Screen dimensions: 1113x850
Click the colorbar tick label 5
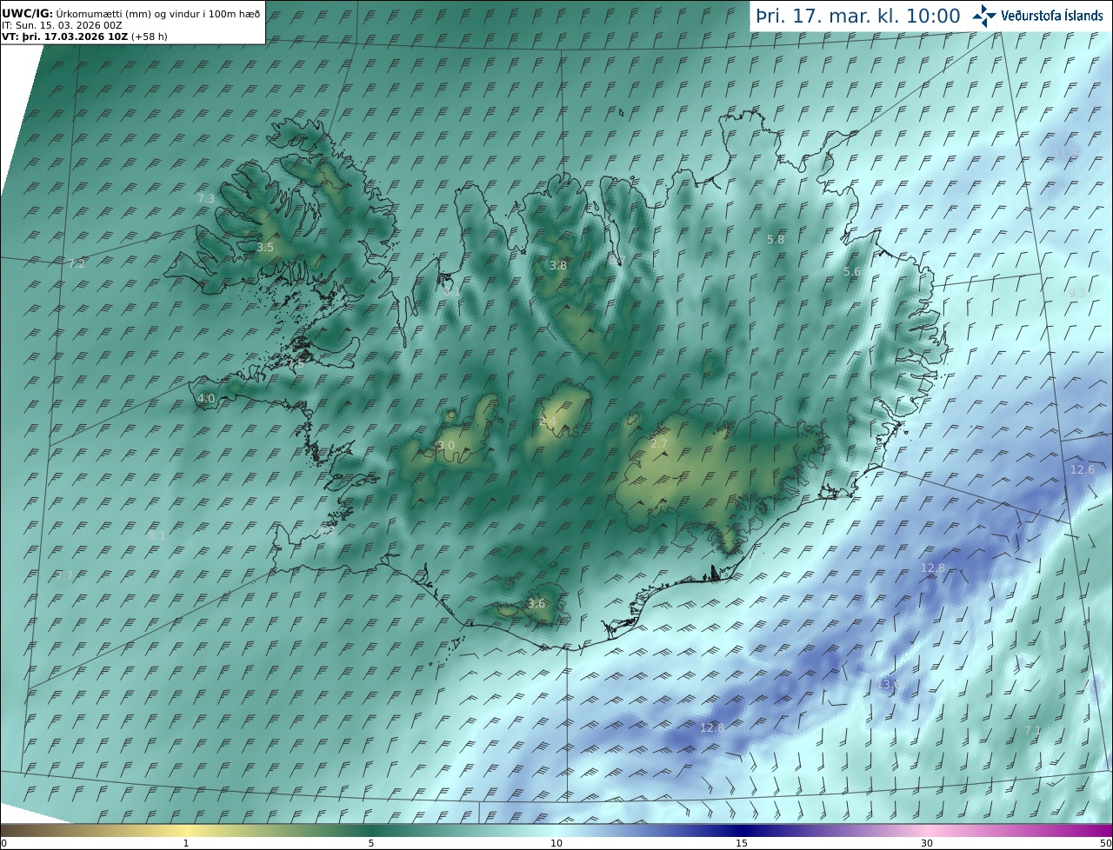click(x=371, y=843)
